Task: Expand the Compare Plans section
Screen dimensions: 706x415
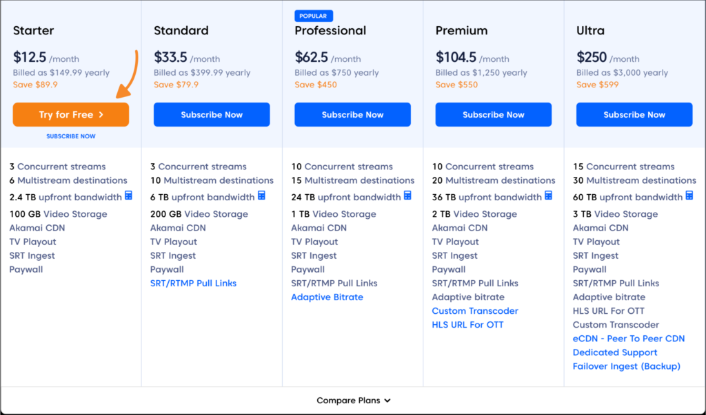Action: (x=353, y=401)
